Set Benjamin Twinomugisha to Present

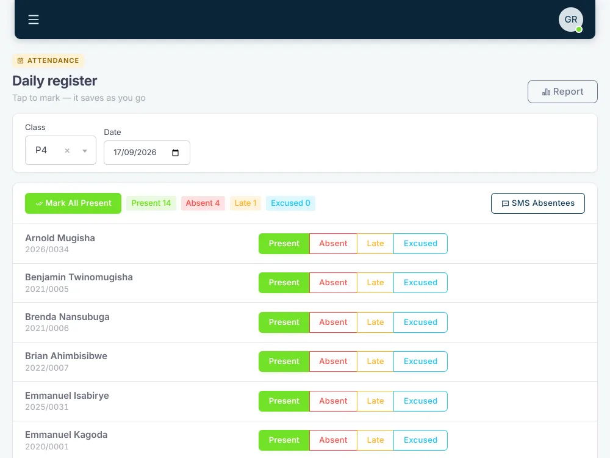(284, 283)
